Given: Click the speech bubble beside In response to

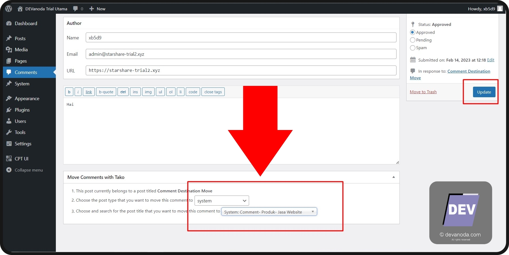Looking at the screenshot, I should pyautogui.click(x=413, y=71).
